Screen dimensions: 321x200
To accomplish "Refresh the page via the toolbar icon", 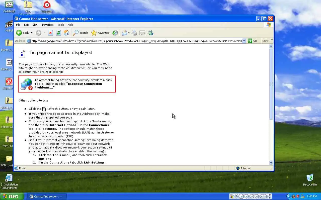I will (58, 33).
